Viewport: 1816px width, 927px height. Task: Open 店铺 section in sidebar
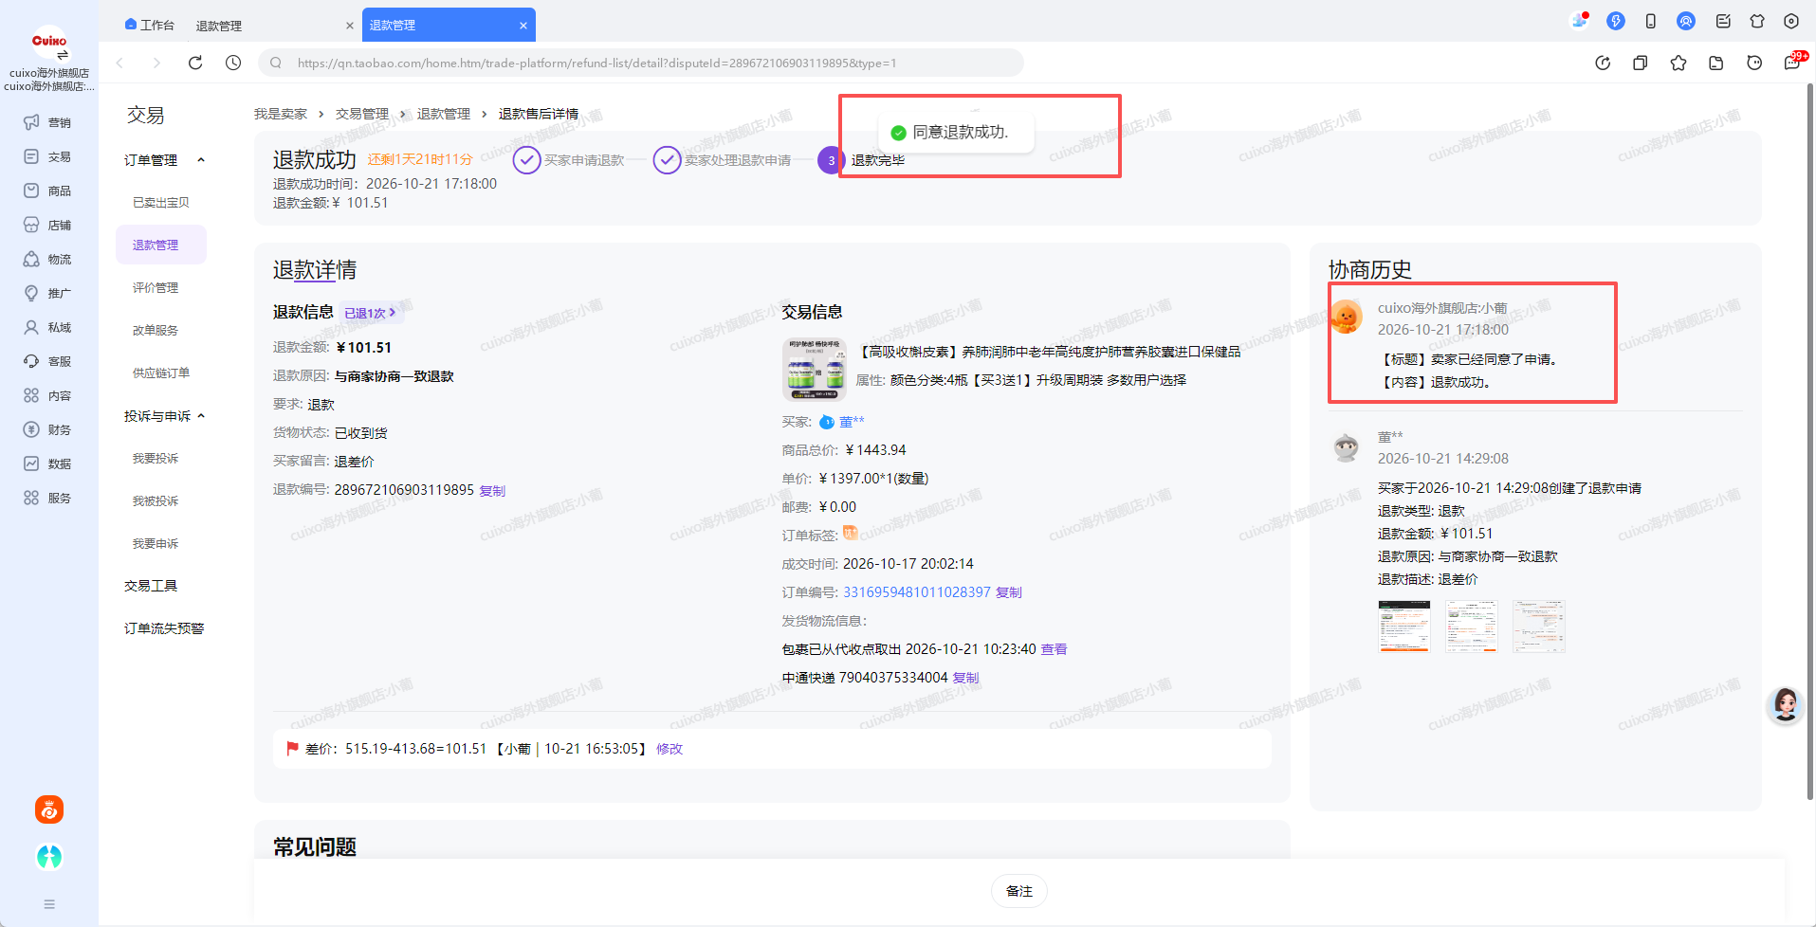[x=47, y=225]
